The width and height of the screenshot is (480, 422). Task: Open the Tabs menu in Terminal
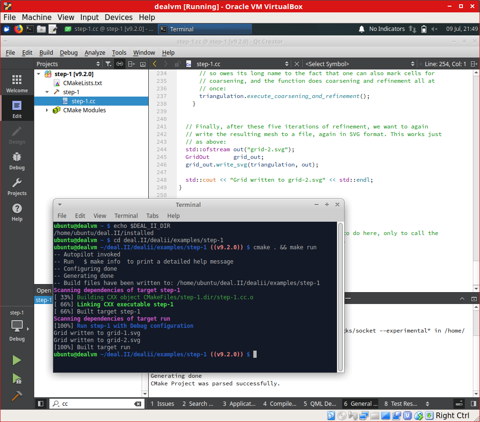(x=152, y=216)
